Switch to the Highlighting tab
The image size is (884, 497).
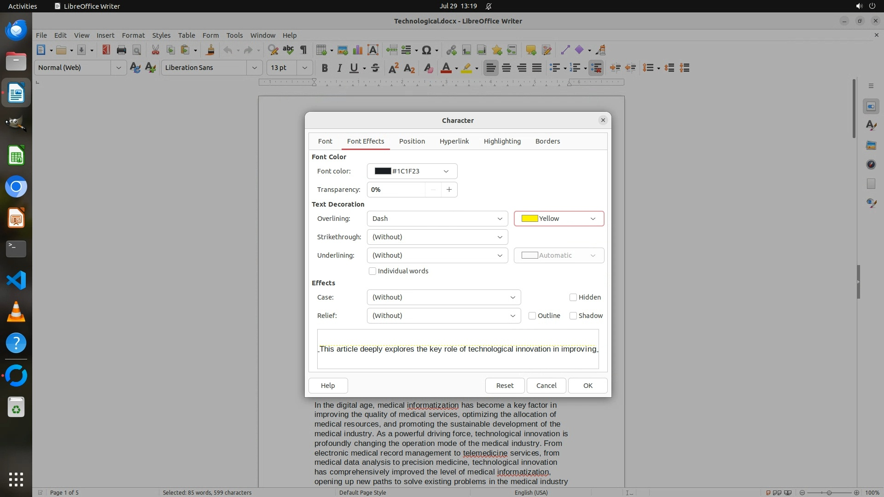pyautogui.click(x=502, y=141)
